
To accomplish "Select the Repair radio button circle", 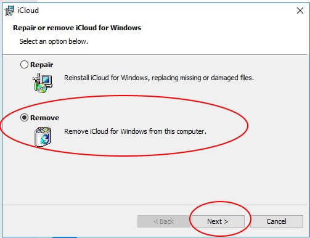I will coord(24,65).
